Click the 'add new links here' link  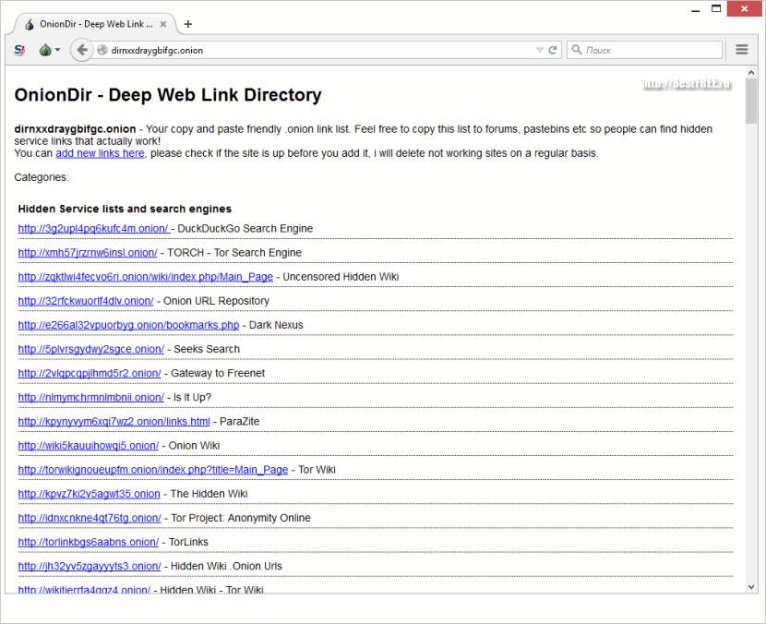point(100,153)
